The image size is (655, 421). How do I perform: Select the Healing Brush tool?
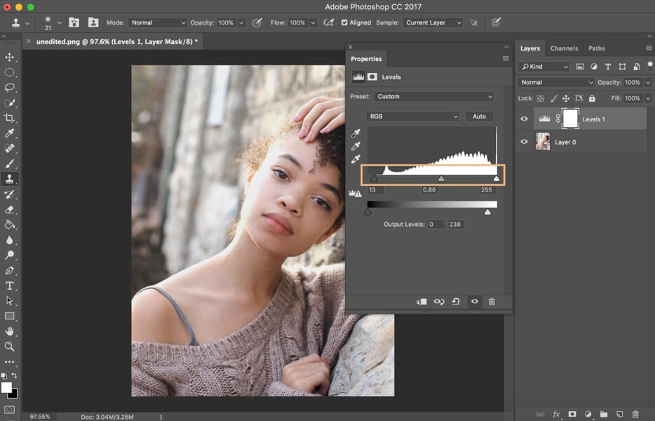[9, 148]
